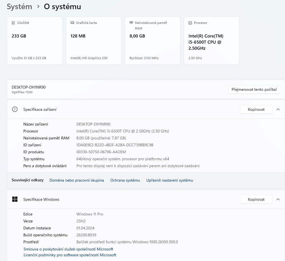Collapse the Specifikace Windows section chevron
The height and width of the screenshot is (261, 285).
click(278, 199)
